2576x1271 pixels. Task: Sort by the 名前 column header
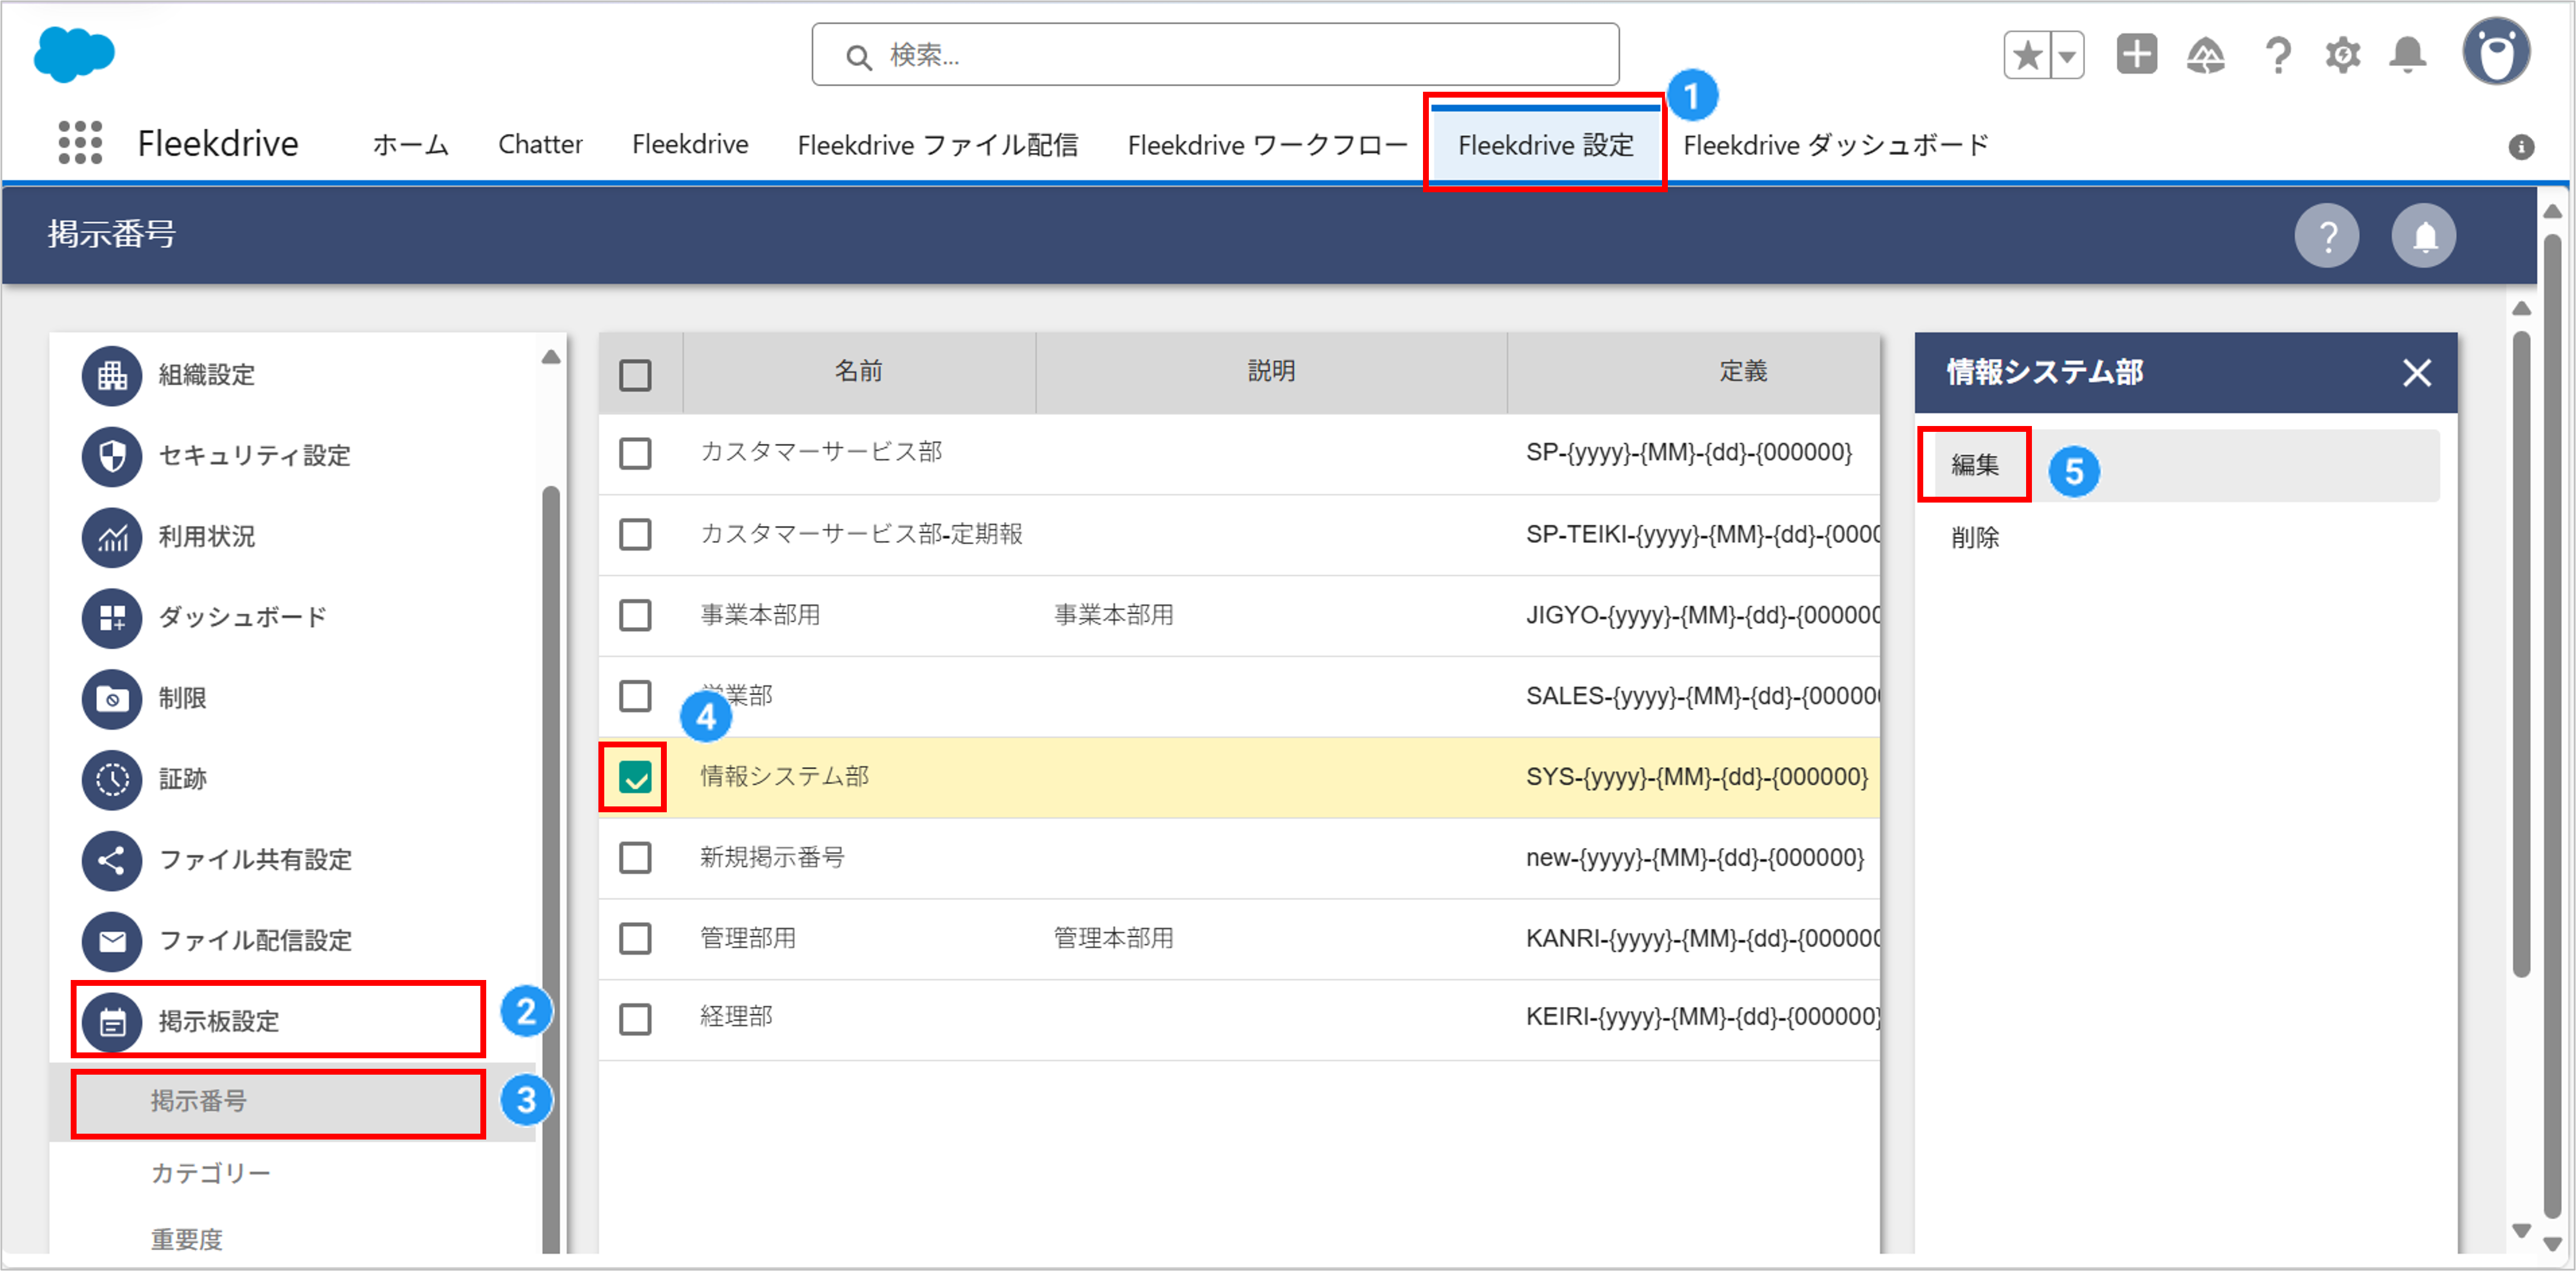coord(859,372)
